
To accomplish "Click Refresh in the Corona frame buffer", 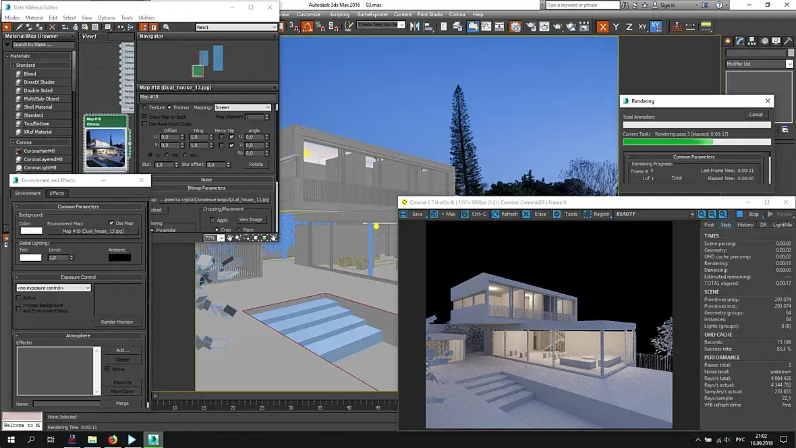I will [x=505, y=214].
